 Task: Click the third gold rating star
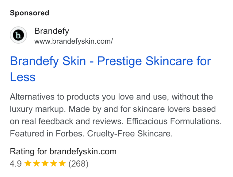(45, 163)
